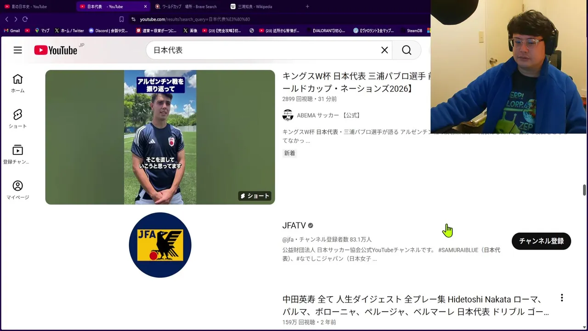Open the 画像 bookmark
The height and width of the screenshot is (331, 588).
(x=190, y=31)
